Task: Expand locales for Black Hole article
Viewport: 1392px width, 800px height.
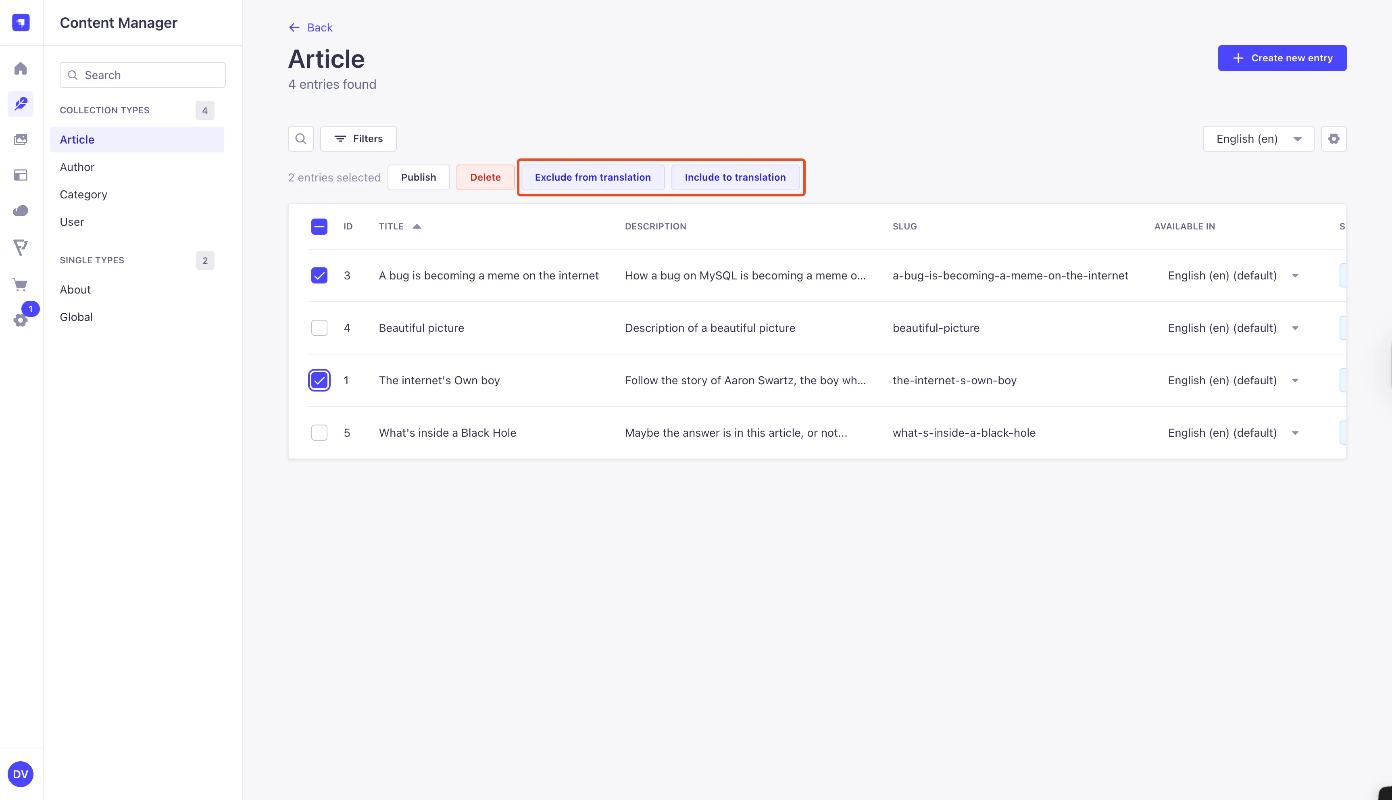Action: [x=1295, y=433]
